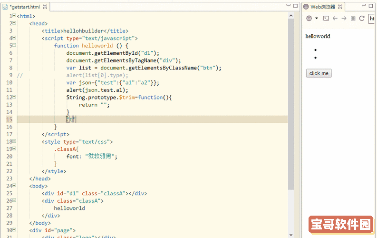Open the dropdown arrow beside the gear
Viewport: 377px width, 238px height.
[317, 18]
